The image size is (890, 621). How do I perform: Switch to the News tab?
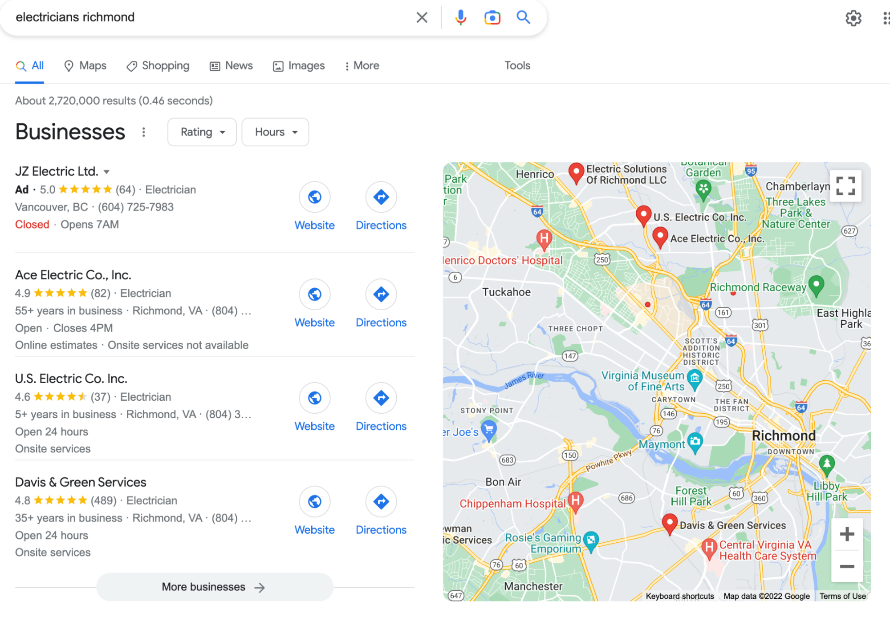(231, 65)
